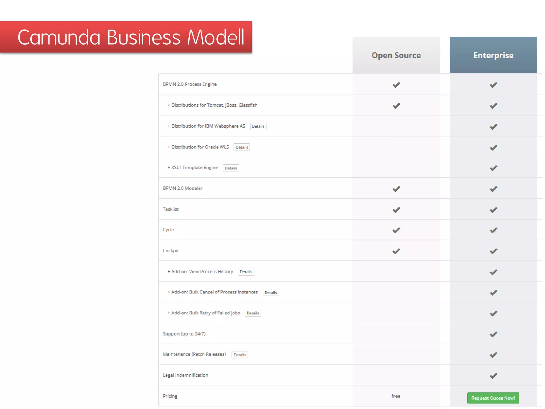The image size is (545, 409).
Task: Click the BPMN 2.0 Modeler label
Action: (x=183, y=188)
